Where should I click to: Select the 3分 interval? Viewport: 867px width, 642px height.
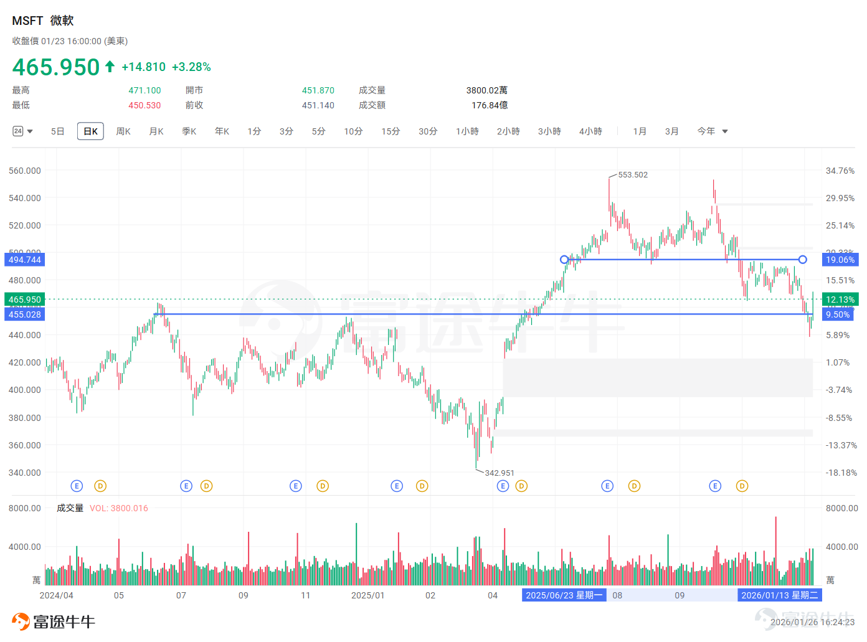pos(287,131)
